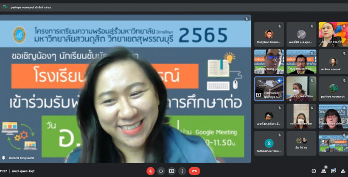Click the muted mic icon on main video
Image resolution: width=348 pixels, height=177 pixels.
pos(247,19)
